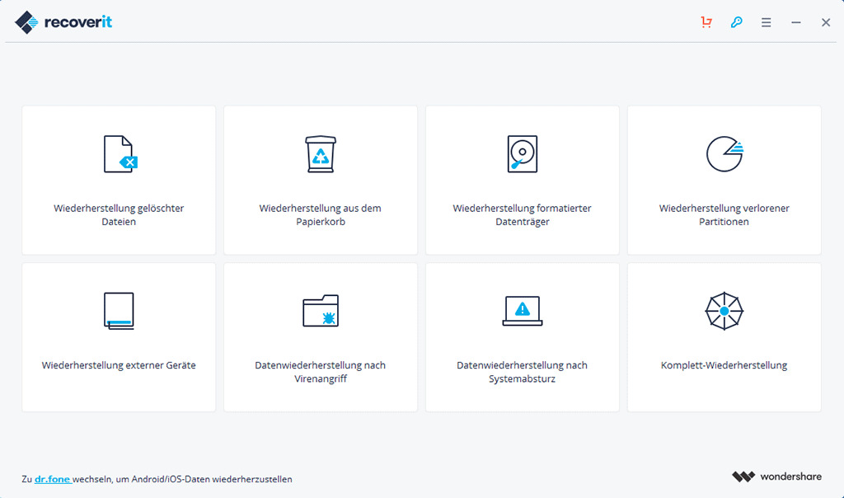Click the formatted disk recovery icon
The image size is (844, 498).
click(522, 154)
